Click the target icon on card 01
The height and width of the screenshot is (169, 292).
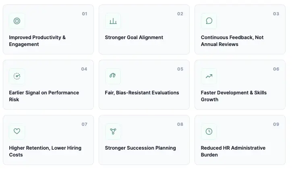(17, 21)
